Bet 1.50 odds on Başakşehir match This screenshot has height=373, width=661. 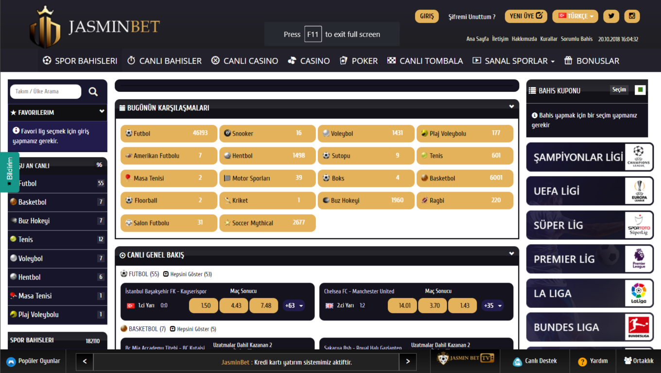tap(204, 306)
